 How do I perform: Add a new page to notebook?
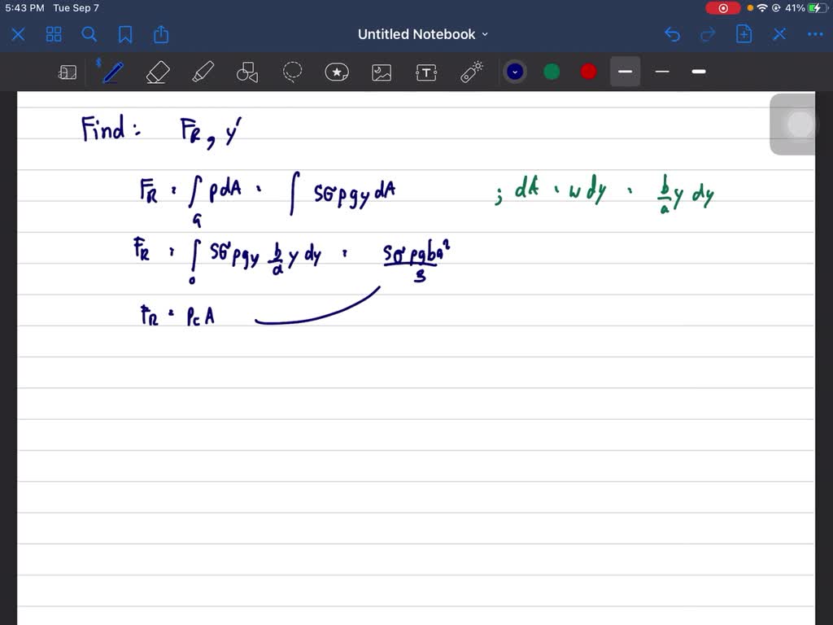pyautogui.click(x=744, y=34)
